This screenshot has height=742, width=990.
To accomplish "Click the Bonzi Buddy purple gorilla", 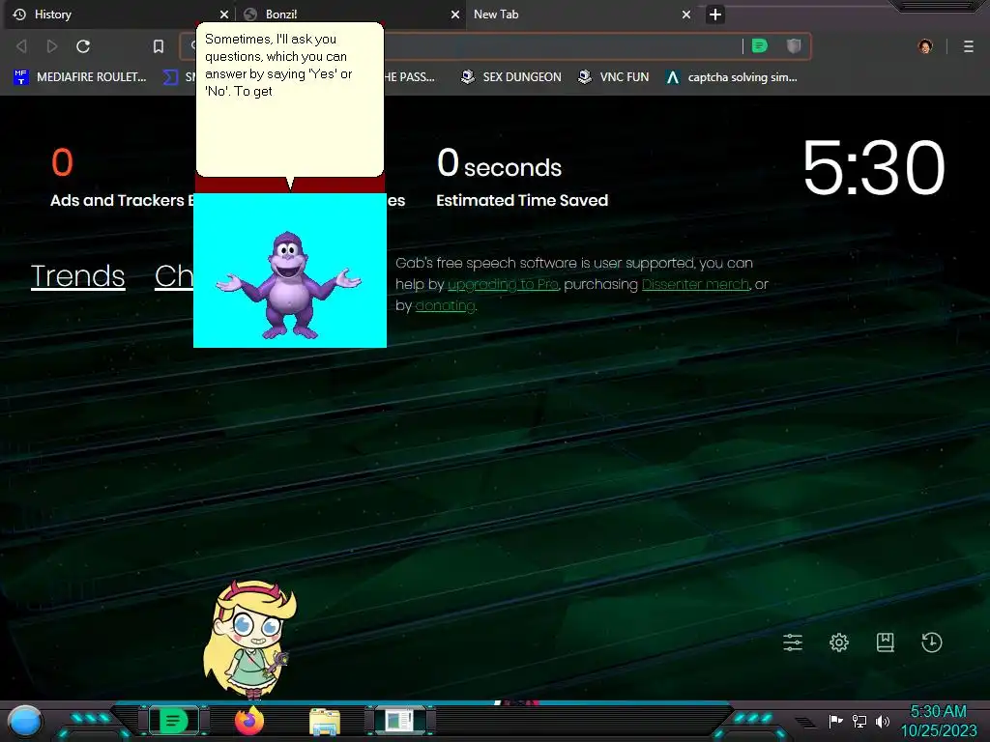I will coord(288,285).
